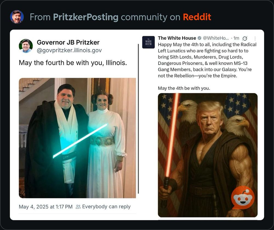Click the May the fourth be with you, Illinois text
The width and height of the screenshot is (274, 230).
[x=73, y=63]
